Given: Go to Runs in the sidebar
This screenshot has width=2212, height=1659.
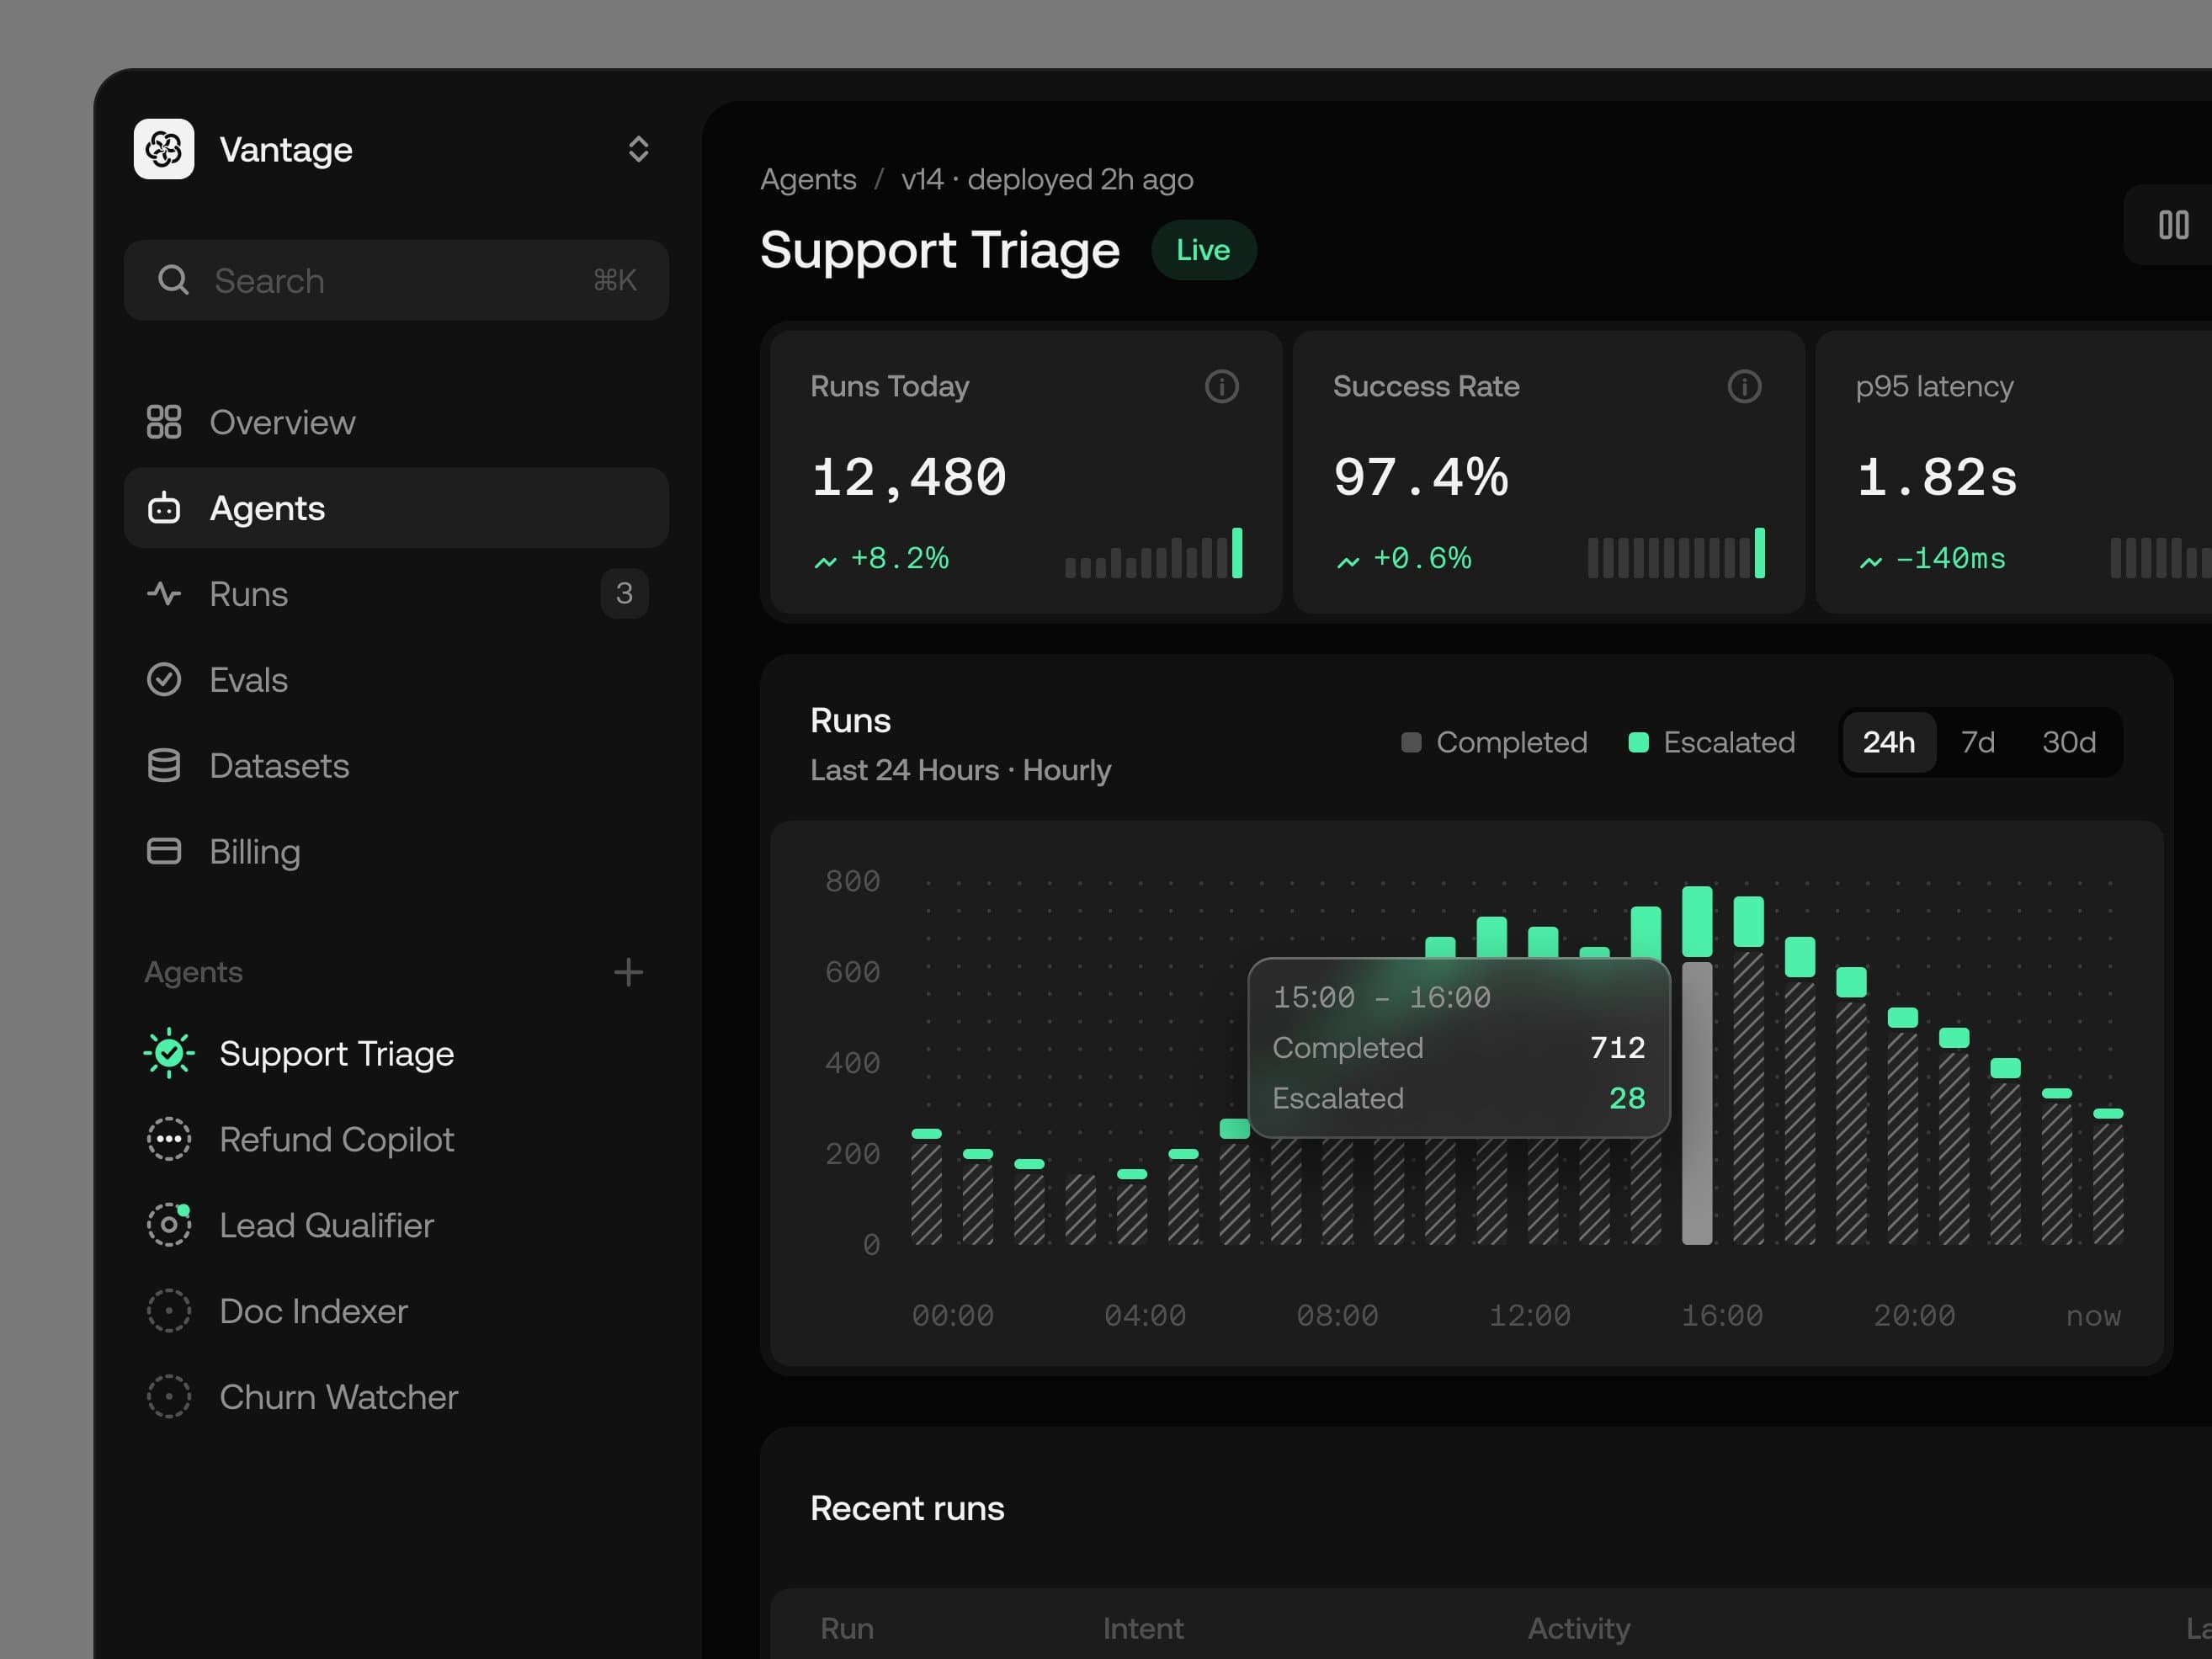Looking at the screenshot, I should click(396, 594).
